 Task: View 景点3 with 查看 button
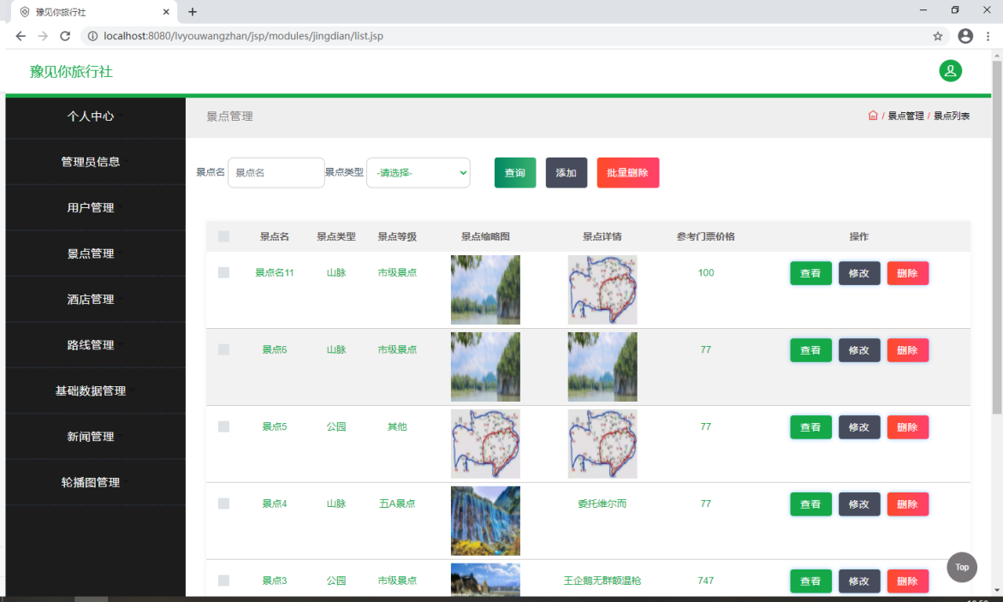[810, 581]
